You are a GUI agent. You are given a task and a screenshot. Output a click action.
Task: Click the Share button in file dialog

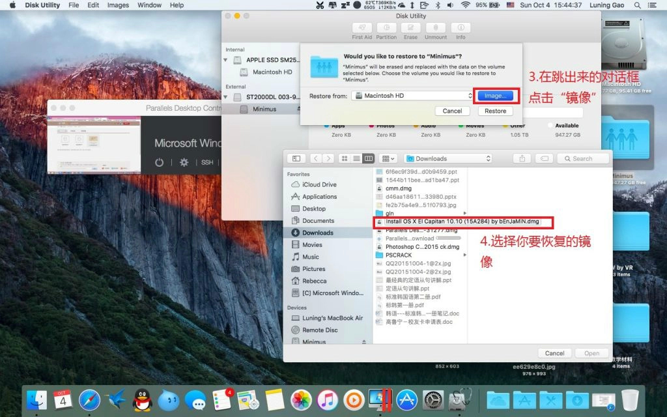pos(522,159)
